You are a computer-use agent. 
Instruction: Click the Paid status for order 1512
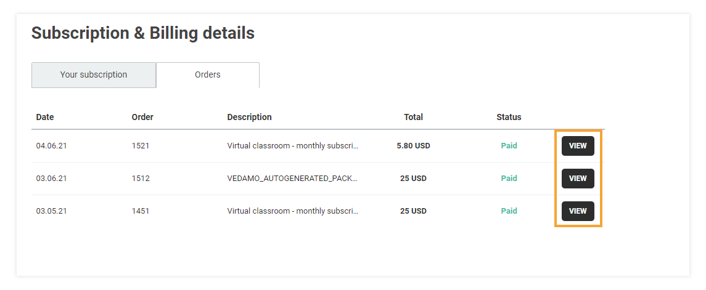click(509, 179)
